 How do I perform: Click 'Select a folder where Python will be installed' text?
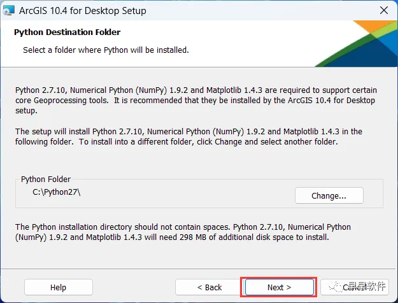106,50
